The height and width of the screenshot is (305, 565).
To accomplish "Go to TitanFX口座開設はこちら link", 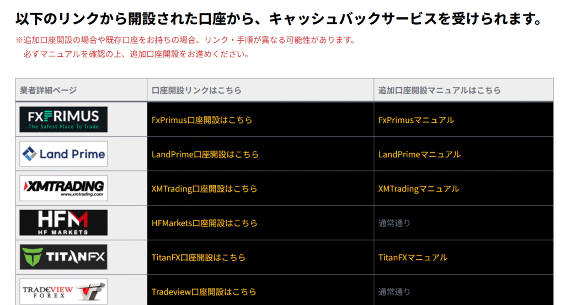I will coord(198,258).
